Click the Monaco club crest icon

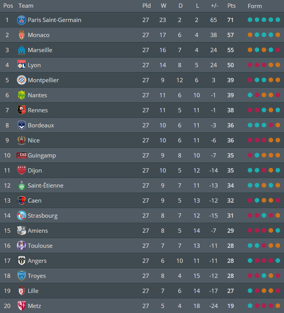point(22,35)
